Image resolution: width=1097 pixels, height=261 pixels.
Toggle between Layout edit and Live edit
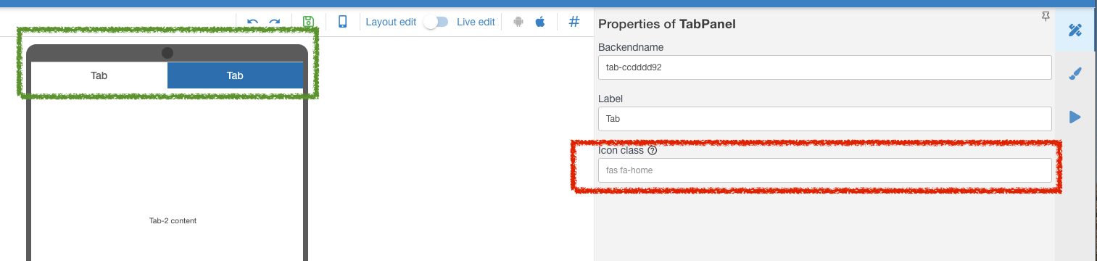click(436, 22)
